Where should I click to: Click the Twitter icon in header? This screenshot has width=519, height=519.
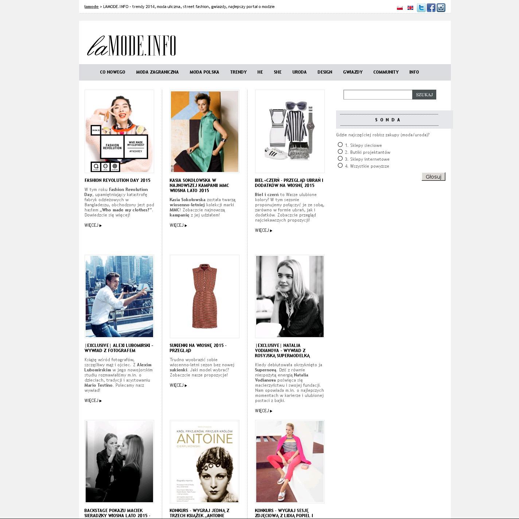click(x=421, y=8)
